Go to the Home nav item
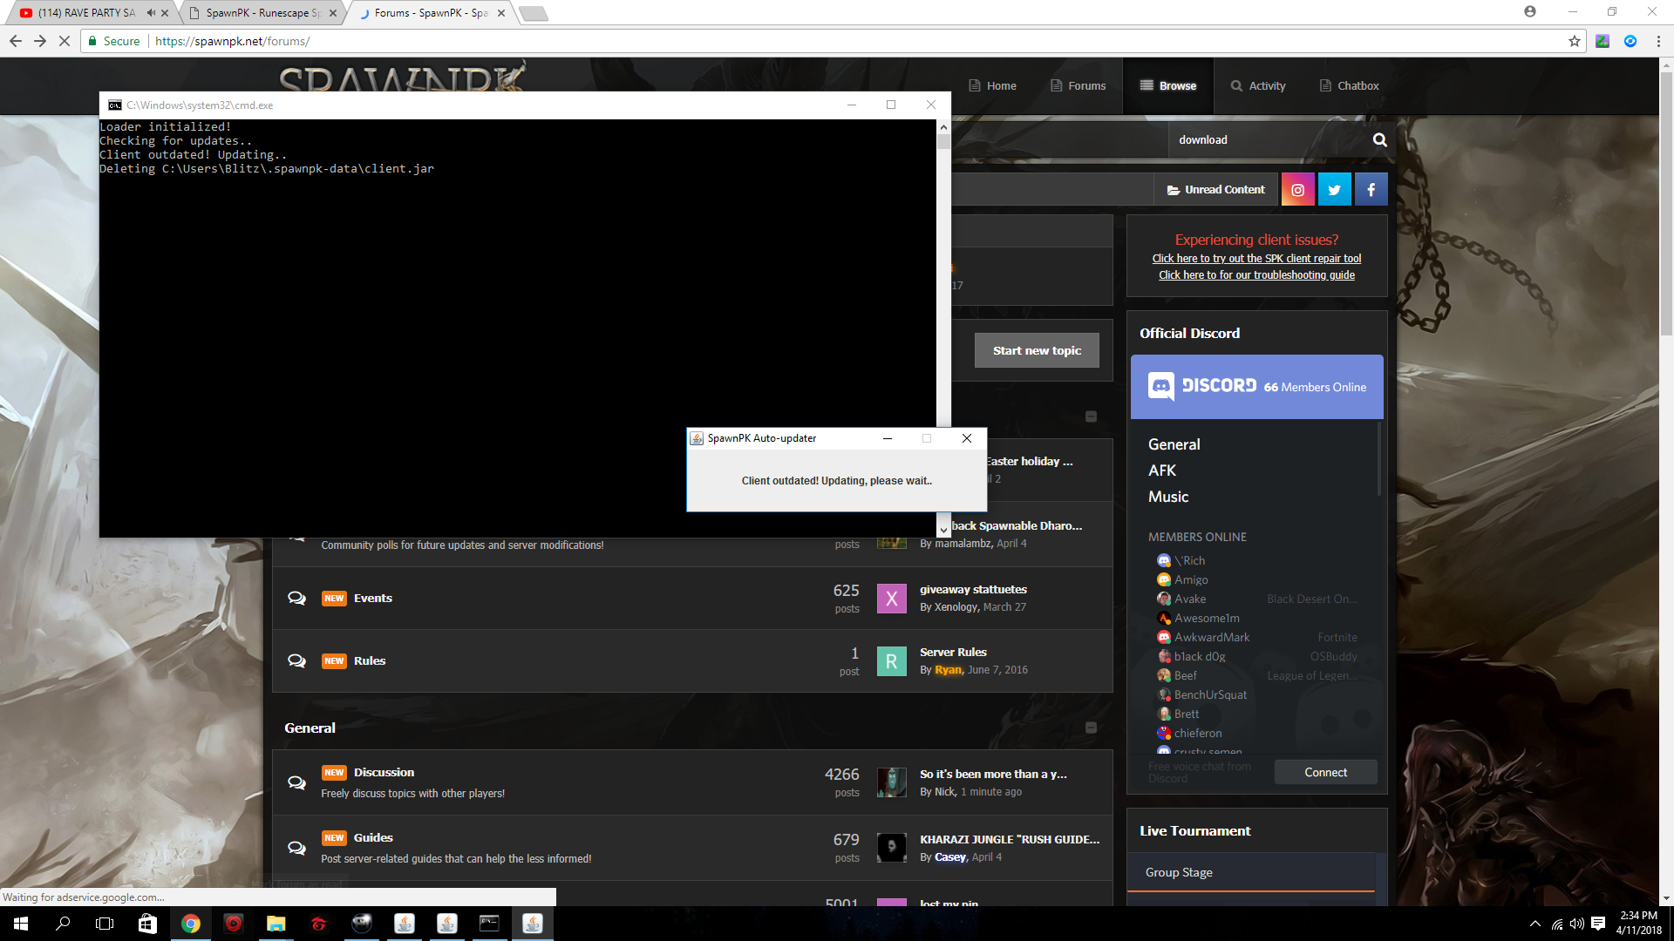 coord(992,85)
